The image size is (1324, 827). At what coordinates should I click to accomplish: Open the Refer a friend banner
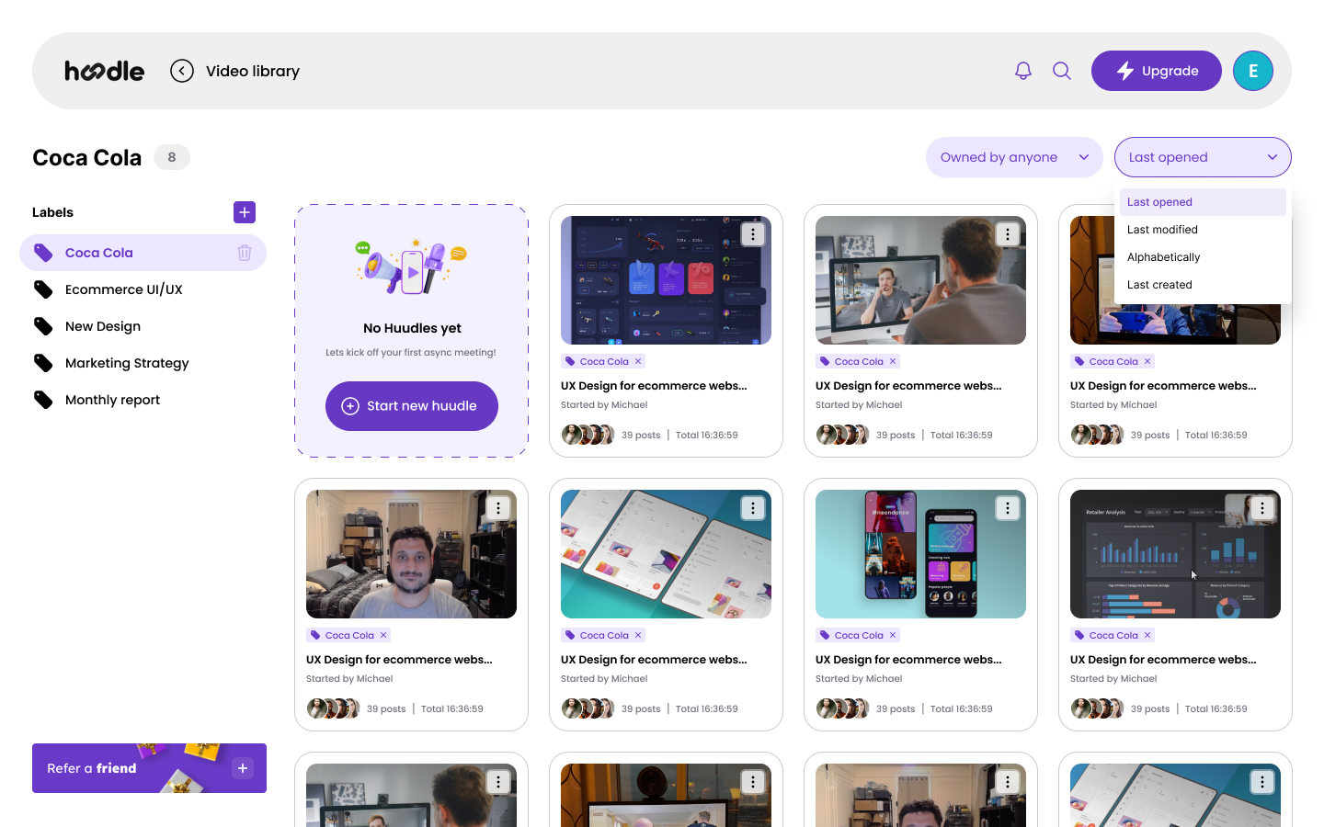click(149, 768)
